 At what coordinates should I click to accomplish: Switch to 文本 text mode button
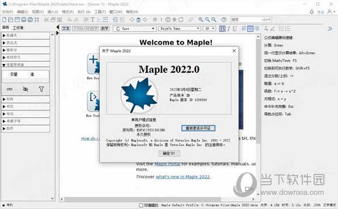pyautogui.click(x=66, y=29)
